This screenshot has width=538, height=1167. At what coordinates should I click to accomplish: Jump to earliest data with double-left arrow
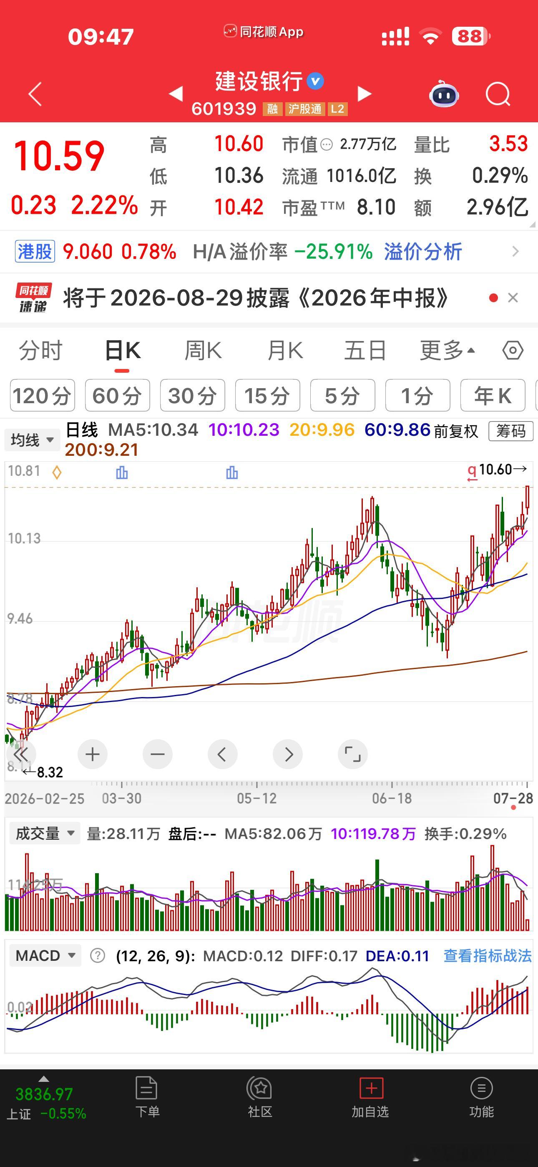point(21,754)
